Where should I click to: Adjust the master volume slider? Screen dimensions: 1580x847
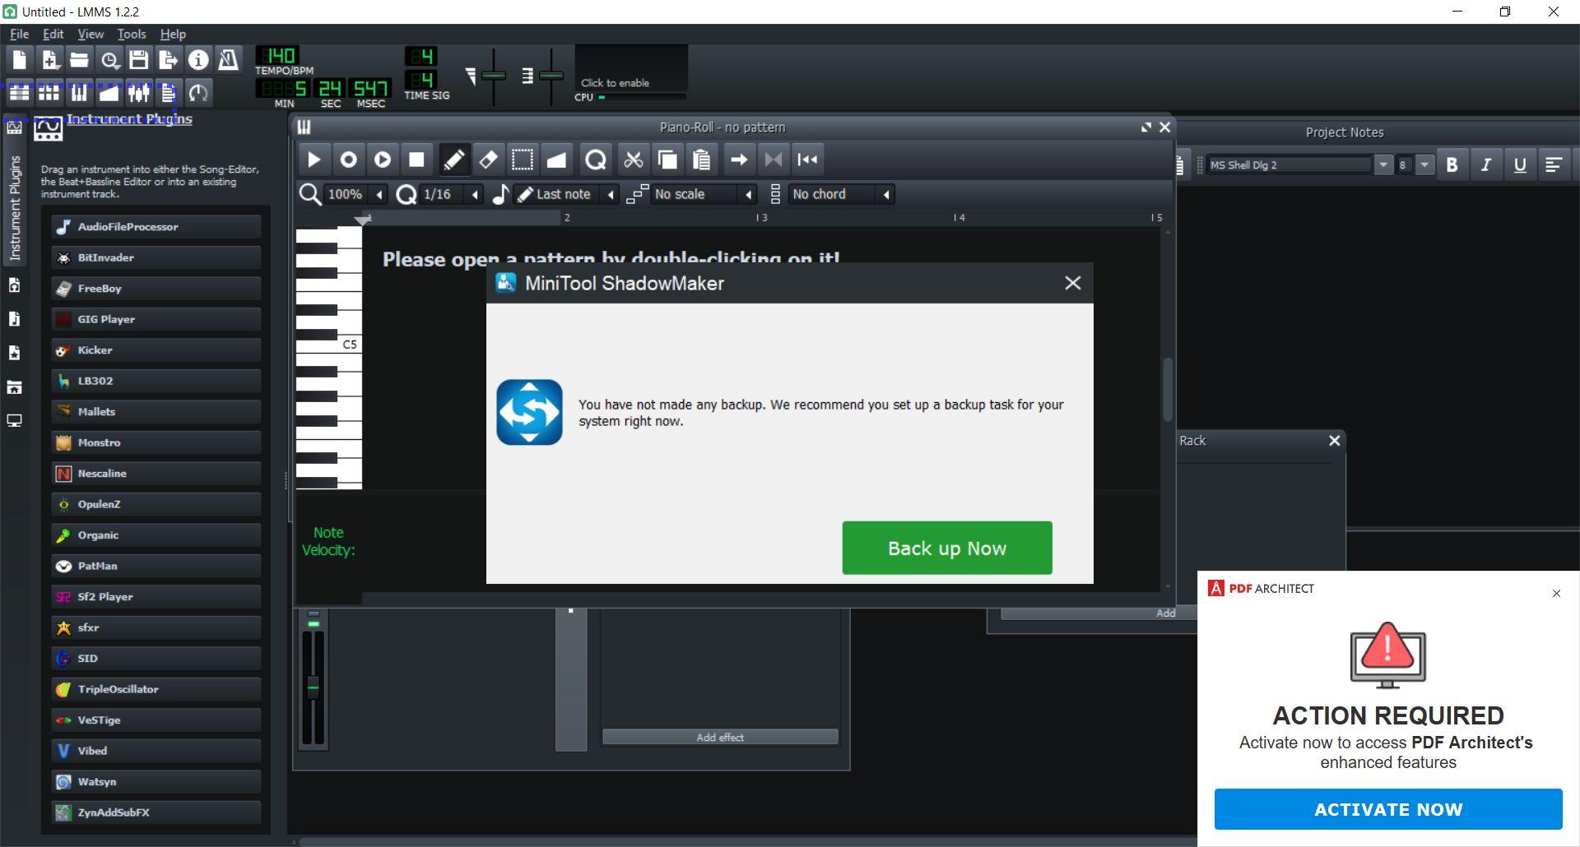click(494, 76)
